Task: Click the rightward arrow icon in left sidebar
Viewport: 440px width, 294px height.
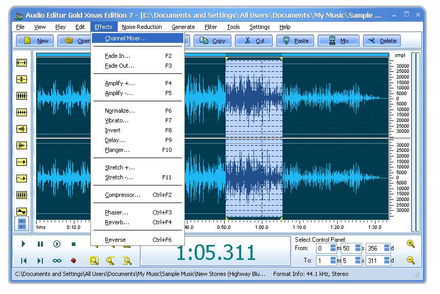Action: click(22, 162)
